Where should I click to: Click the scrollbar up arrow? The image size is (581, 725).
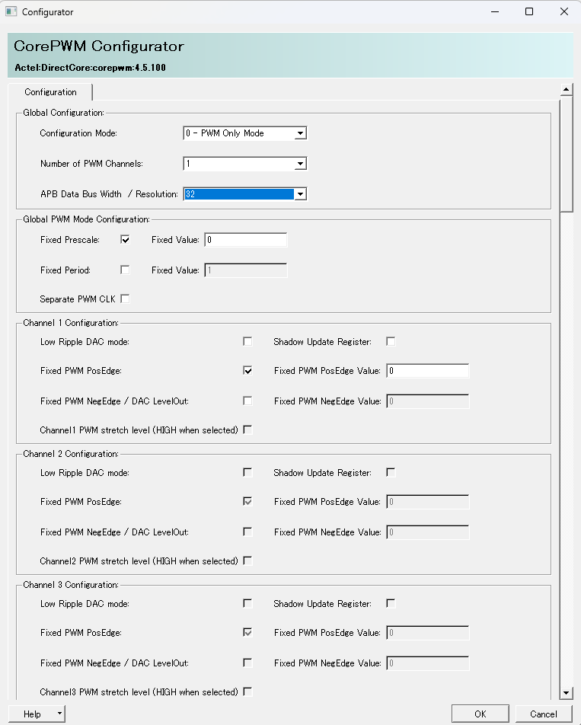pos(566,90)
